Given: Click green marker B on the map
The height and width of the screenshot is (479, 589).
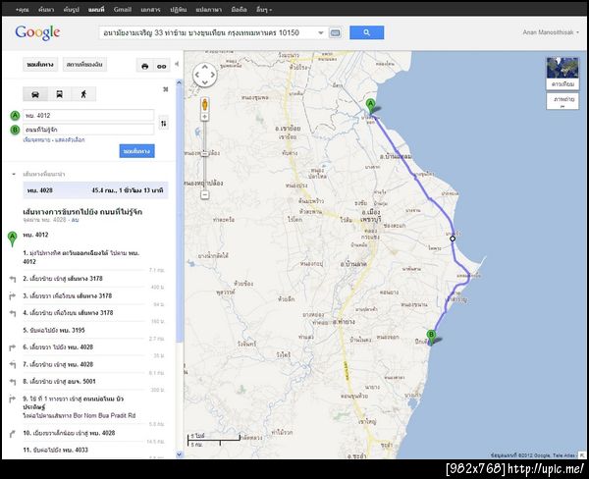Looking at the screenshot, I should [x=431, y=337].
